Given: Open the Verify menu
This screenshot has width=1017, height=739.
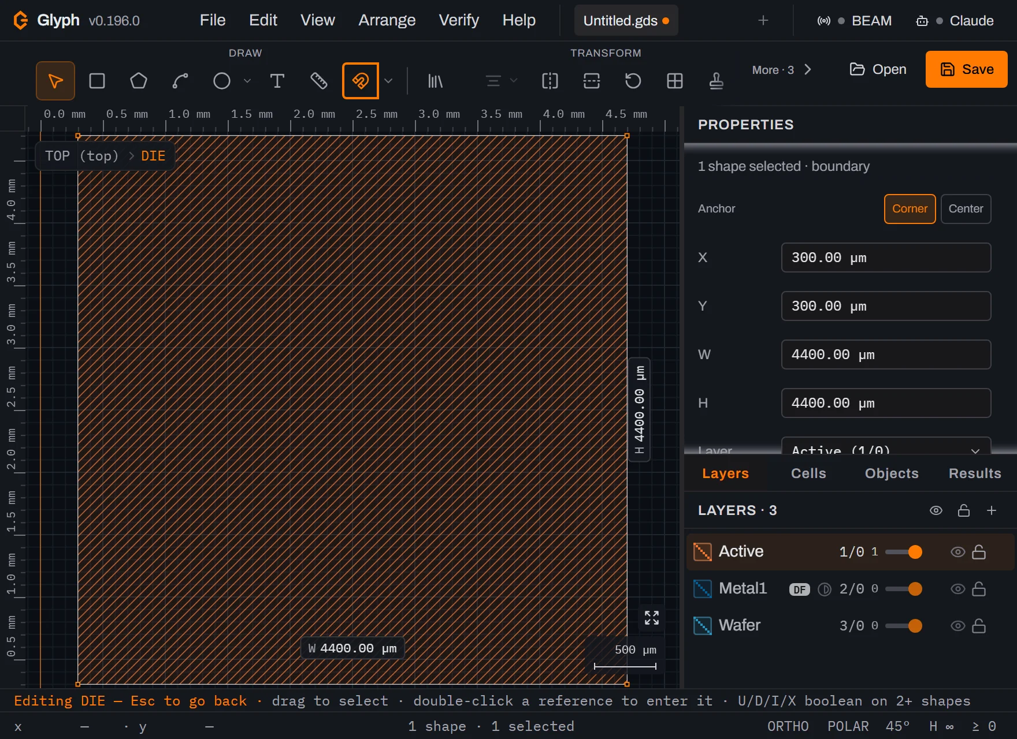Looking at the screenshot, I should [x=459, y=20].
